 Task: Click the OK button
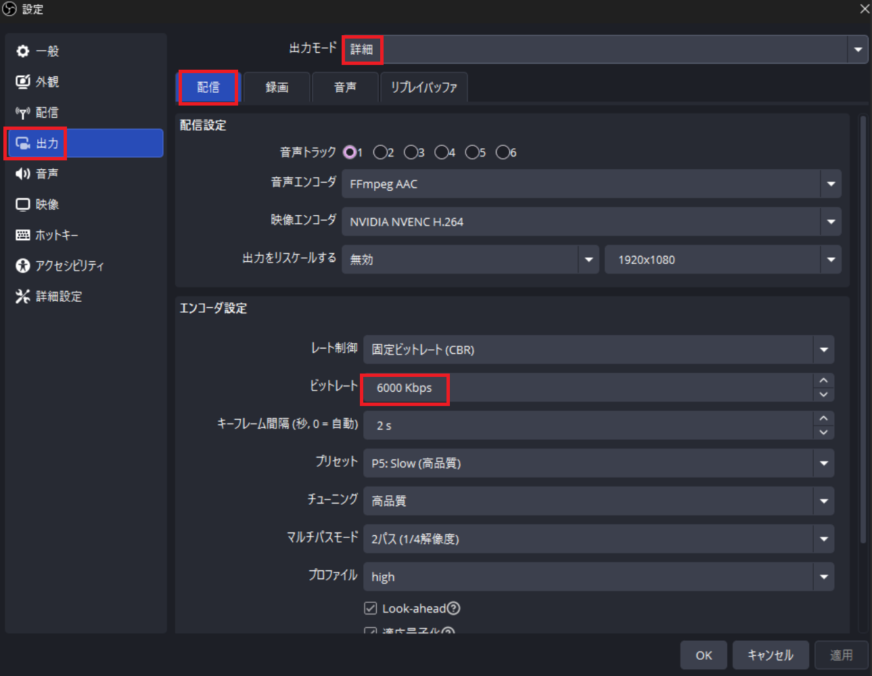point(704,655)
